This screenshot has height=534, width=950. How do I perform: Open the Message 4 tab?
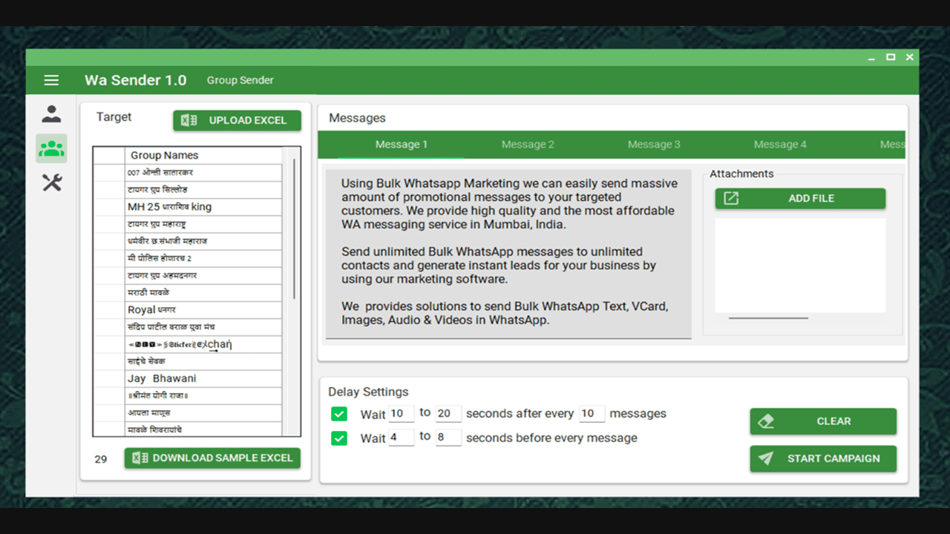[780, 145]
